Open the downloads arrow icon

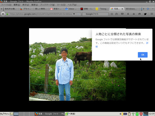128,14
